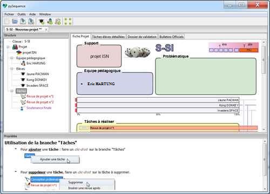Select the Bulletins Officiels tab
This screenshot has height=194, width=270.
coord(172,37)
